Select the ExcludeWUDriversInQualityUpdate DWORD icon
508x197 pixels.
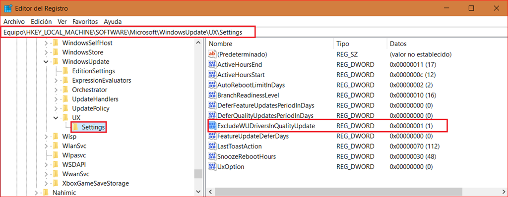coord(212,126)
